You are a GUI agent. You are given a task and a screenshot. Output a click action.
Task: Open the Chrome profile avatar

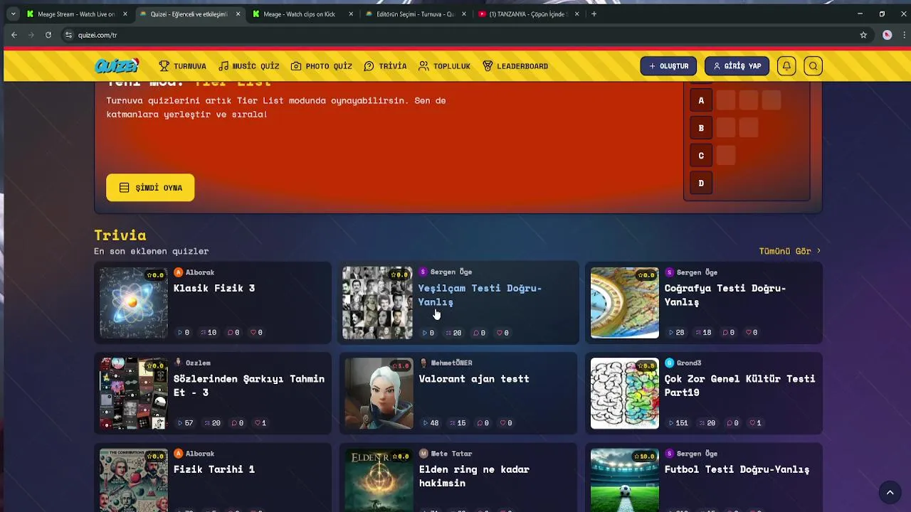887,35
